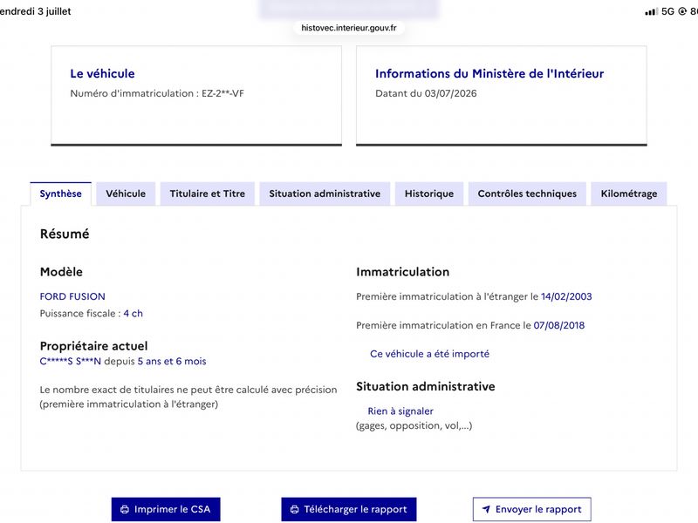This screenshot has height=523, width=698.
Task: Click the printer icon in Télécharger le rapport
Action: click(x=294, y=509)
